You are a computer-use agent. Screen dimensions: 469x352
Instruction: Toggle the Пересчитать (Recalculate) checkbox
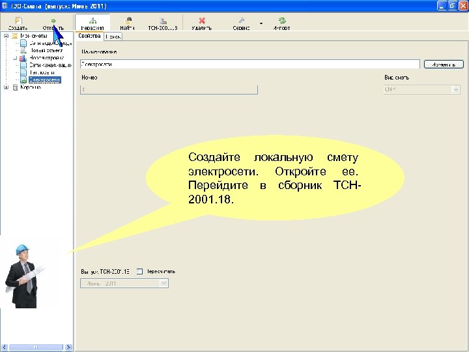coord(139,271)
